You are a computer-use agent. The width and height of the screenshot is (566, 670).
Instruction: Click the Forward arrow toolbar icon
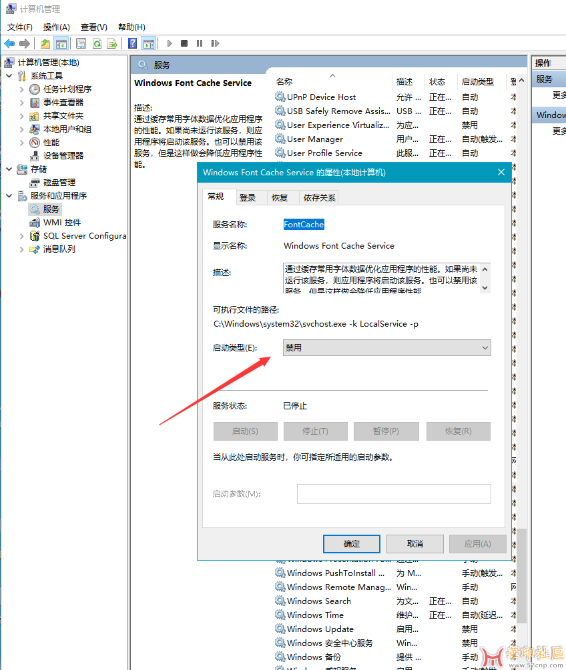pyautogui.click(x=25, y=43)
